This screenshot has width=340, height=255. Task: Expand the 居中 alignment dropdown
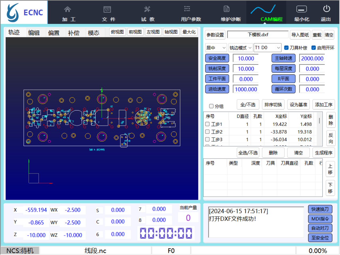tap(216, 48)
